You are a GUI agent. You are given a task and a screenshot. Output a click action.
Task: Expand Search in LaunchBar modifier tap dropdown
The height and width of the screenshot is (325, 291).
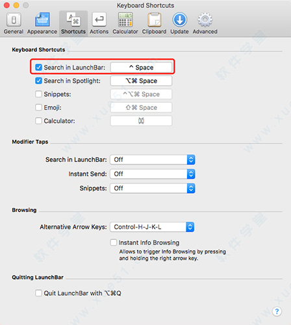(x=153, y=160)
